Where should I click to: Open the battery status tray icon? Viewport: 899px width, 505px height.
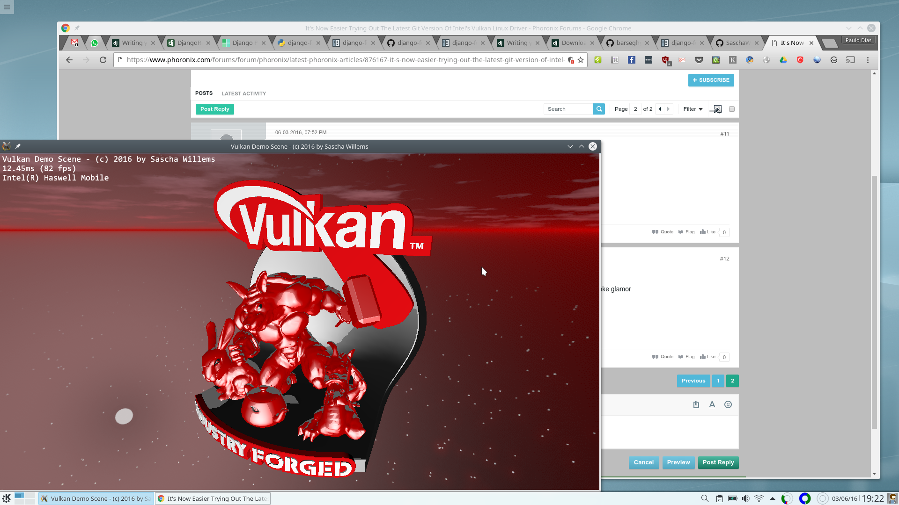click(x=732, y=498)
